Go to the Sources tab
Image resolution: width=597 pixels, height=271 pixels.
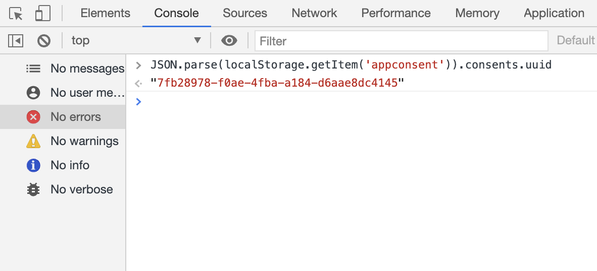click(245, 14)
